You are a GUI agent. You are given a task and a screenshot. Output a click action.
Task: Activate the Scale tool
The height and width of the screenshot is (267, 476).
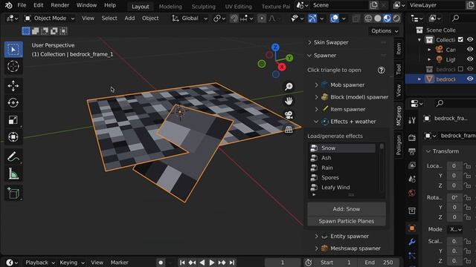tap(13, 120)
